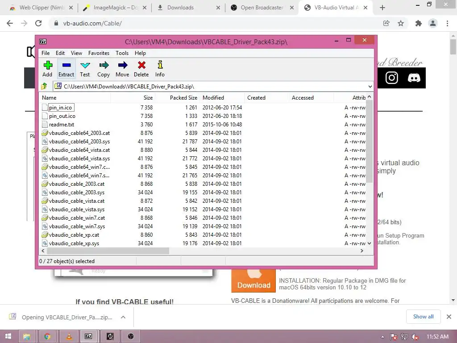457x343 pixels.
Task: Click the Chrome profile avatar
Action: [433, 23]
